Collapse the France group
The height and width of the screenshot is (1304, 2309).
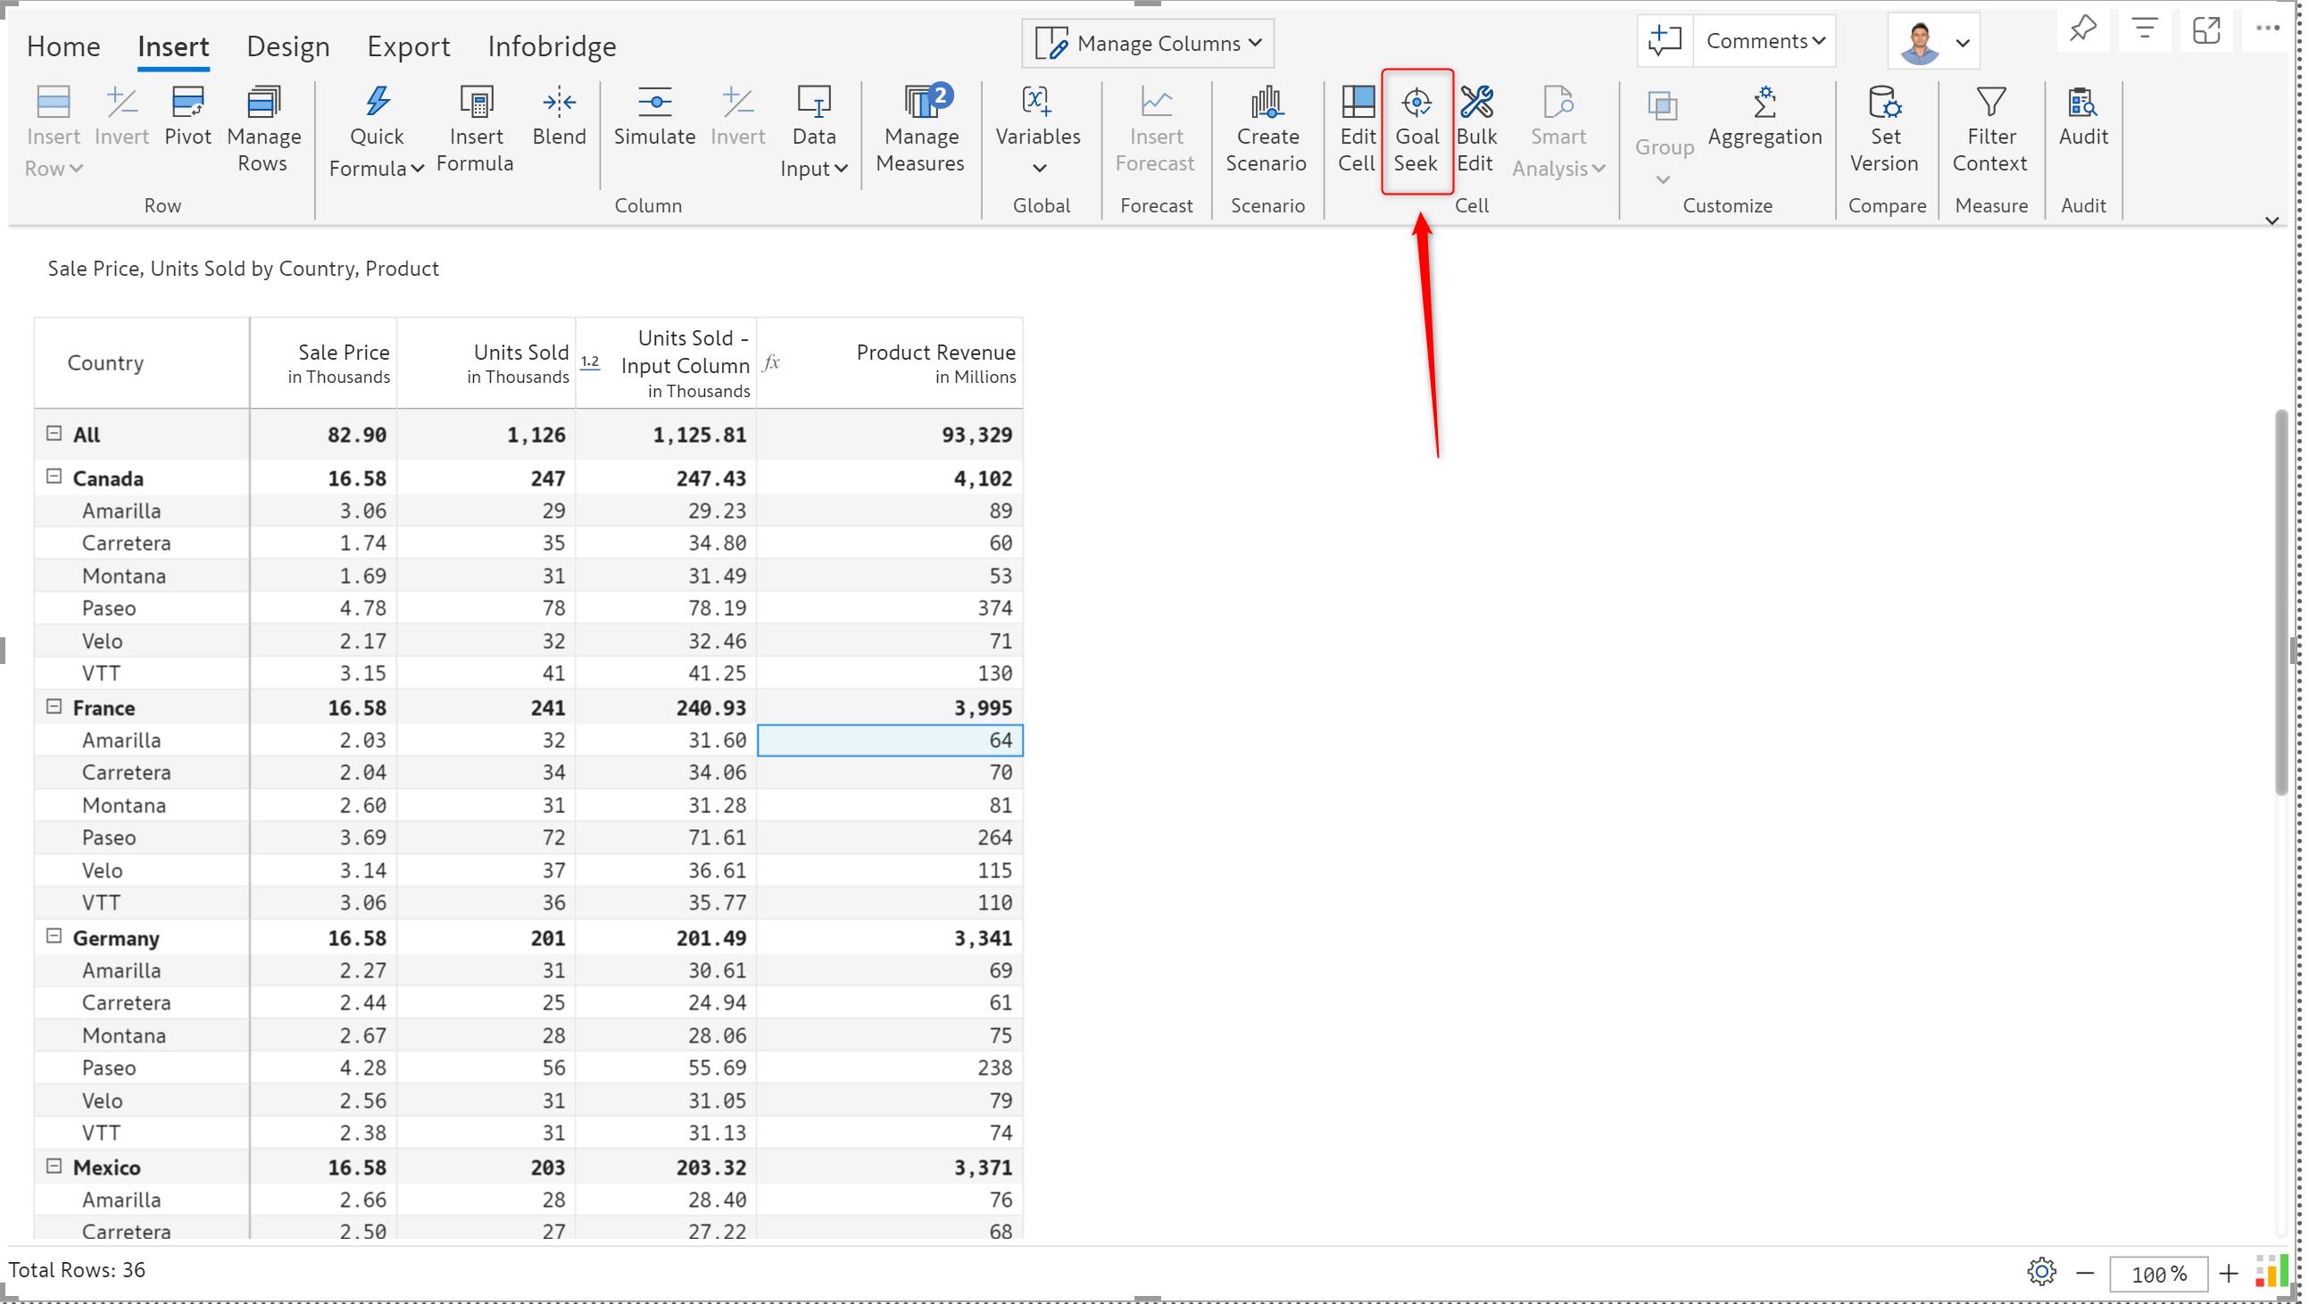[x=54, y=707]
